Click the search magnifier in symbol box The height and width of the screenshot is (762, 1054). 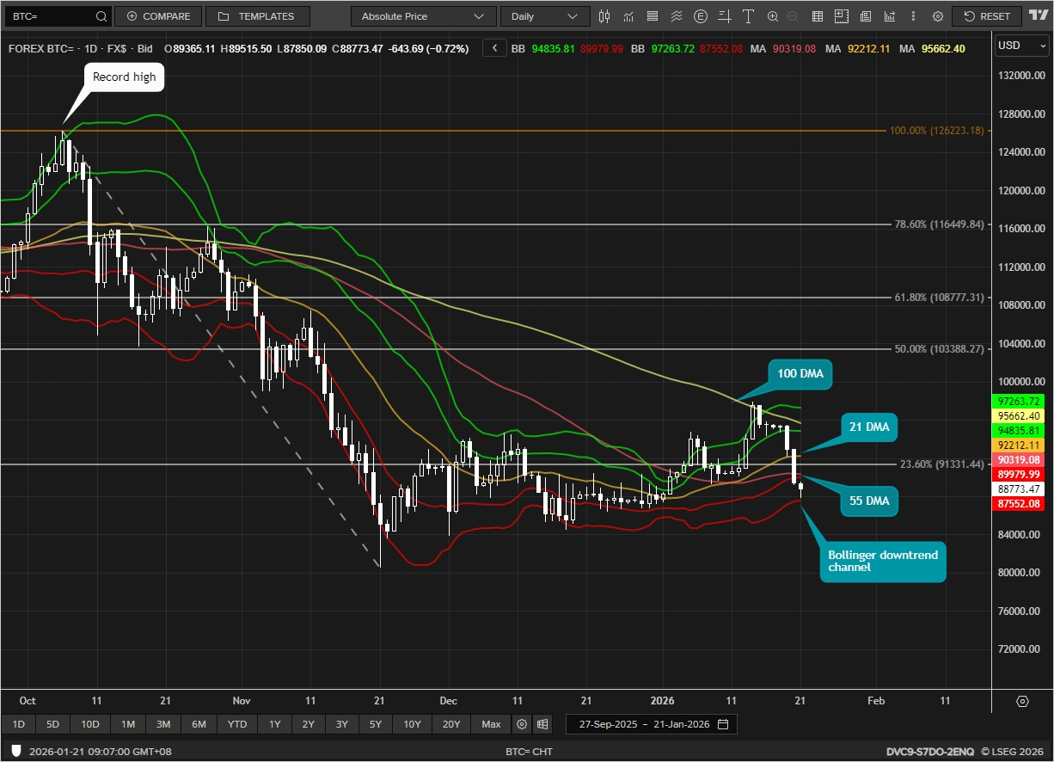click(101, 16)
